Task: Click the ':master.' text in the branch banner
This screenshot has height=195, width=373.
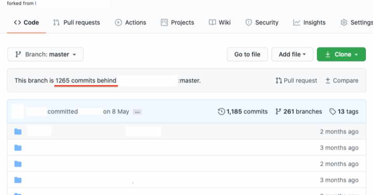Action: pyautogui.click(x=189, y=81)
